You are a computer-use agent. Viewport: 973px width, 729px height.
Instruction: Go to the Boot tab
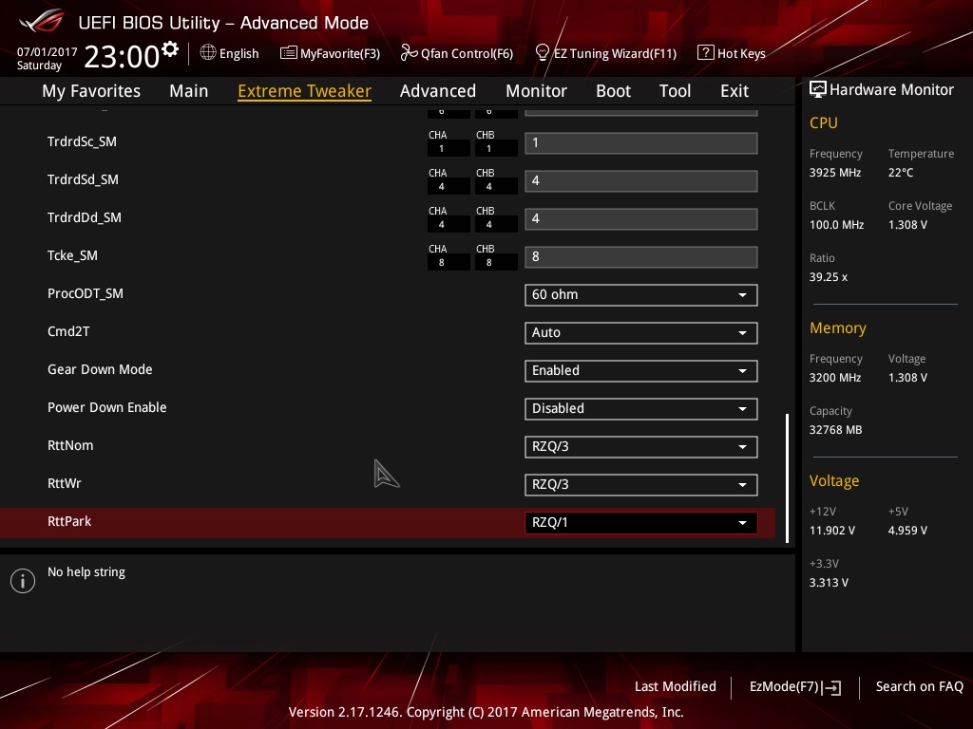coord(613,91)
